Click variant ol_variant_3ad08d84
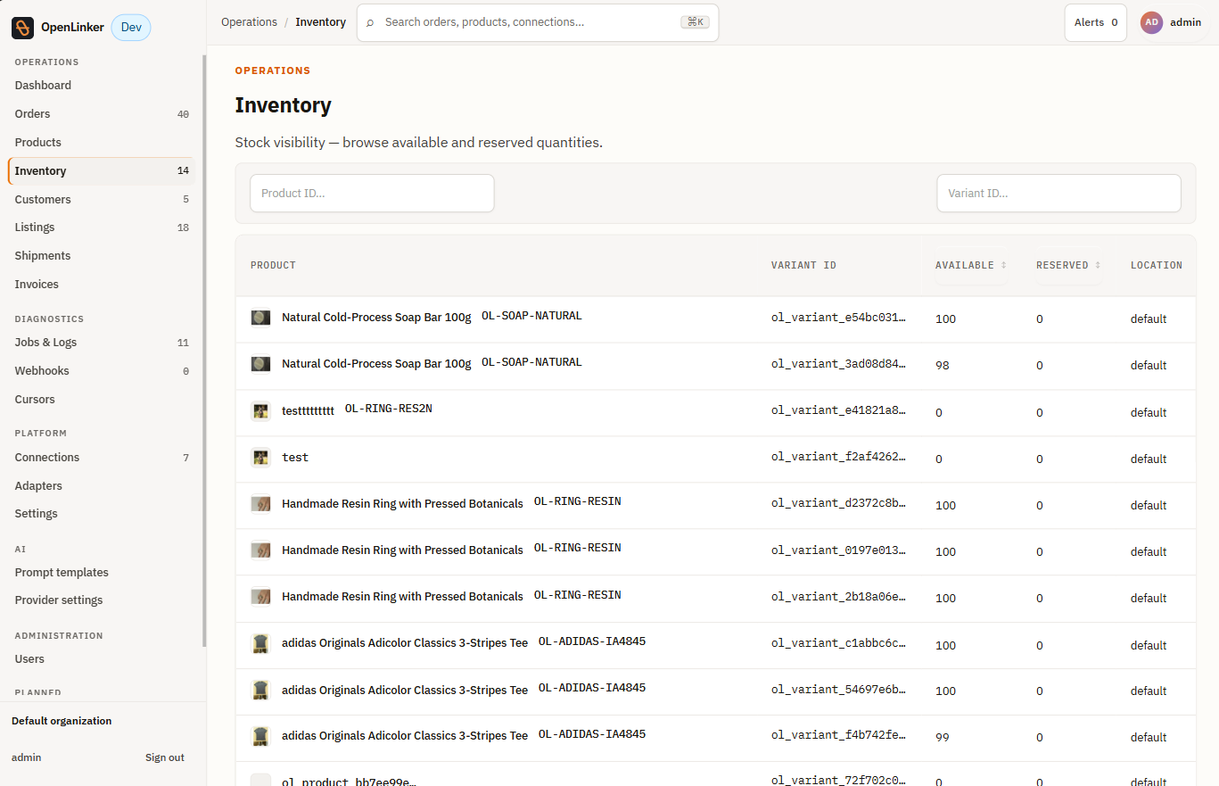This screenshot has width=1219, height=786. [x=838, y=365]
